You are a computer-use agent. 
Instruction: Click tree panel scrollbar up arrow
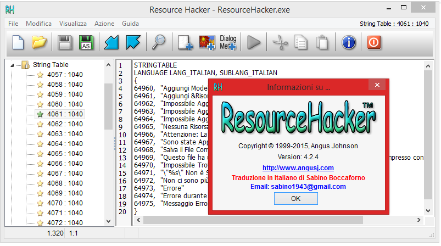coord(109,65)
